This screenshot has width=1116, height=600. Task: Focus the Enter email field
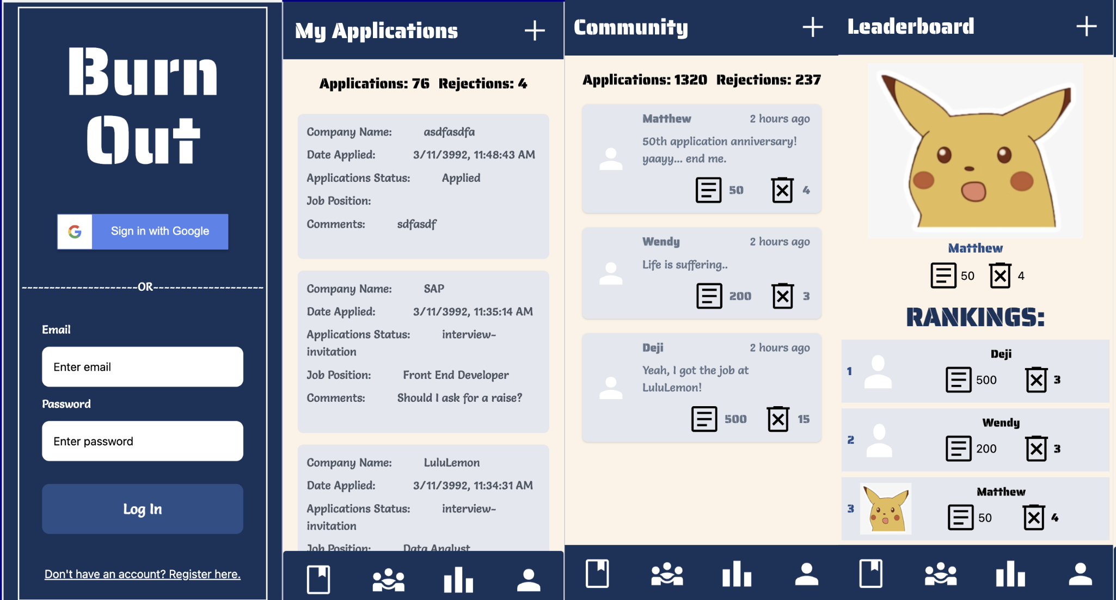[143, 367]
